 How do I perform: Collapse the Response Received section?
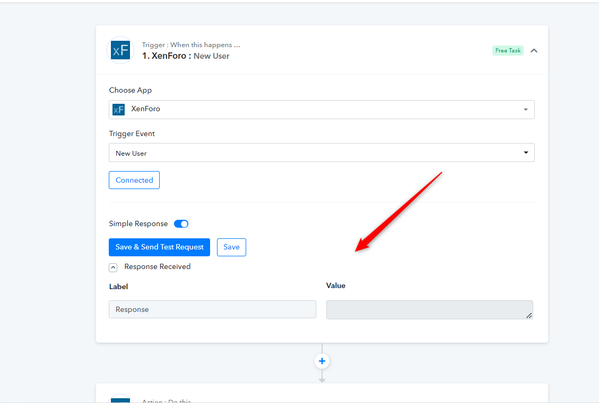[113, 267]
